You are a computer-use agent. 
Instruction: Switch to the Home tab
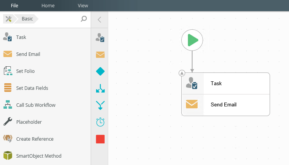(48, 6)
